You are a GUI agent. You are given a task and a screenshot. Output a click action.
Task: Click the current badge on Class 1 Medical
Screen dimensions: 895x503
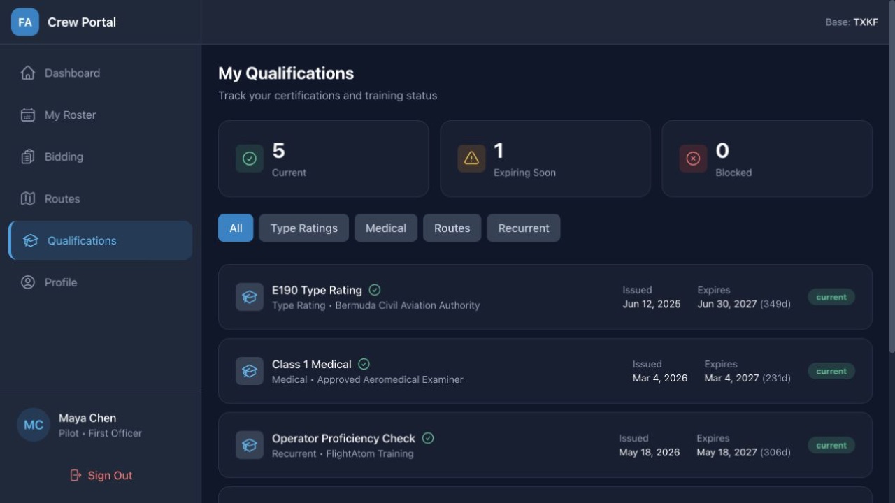click(x=831, y=371)
